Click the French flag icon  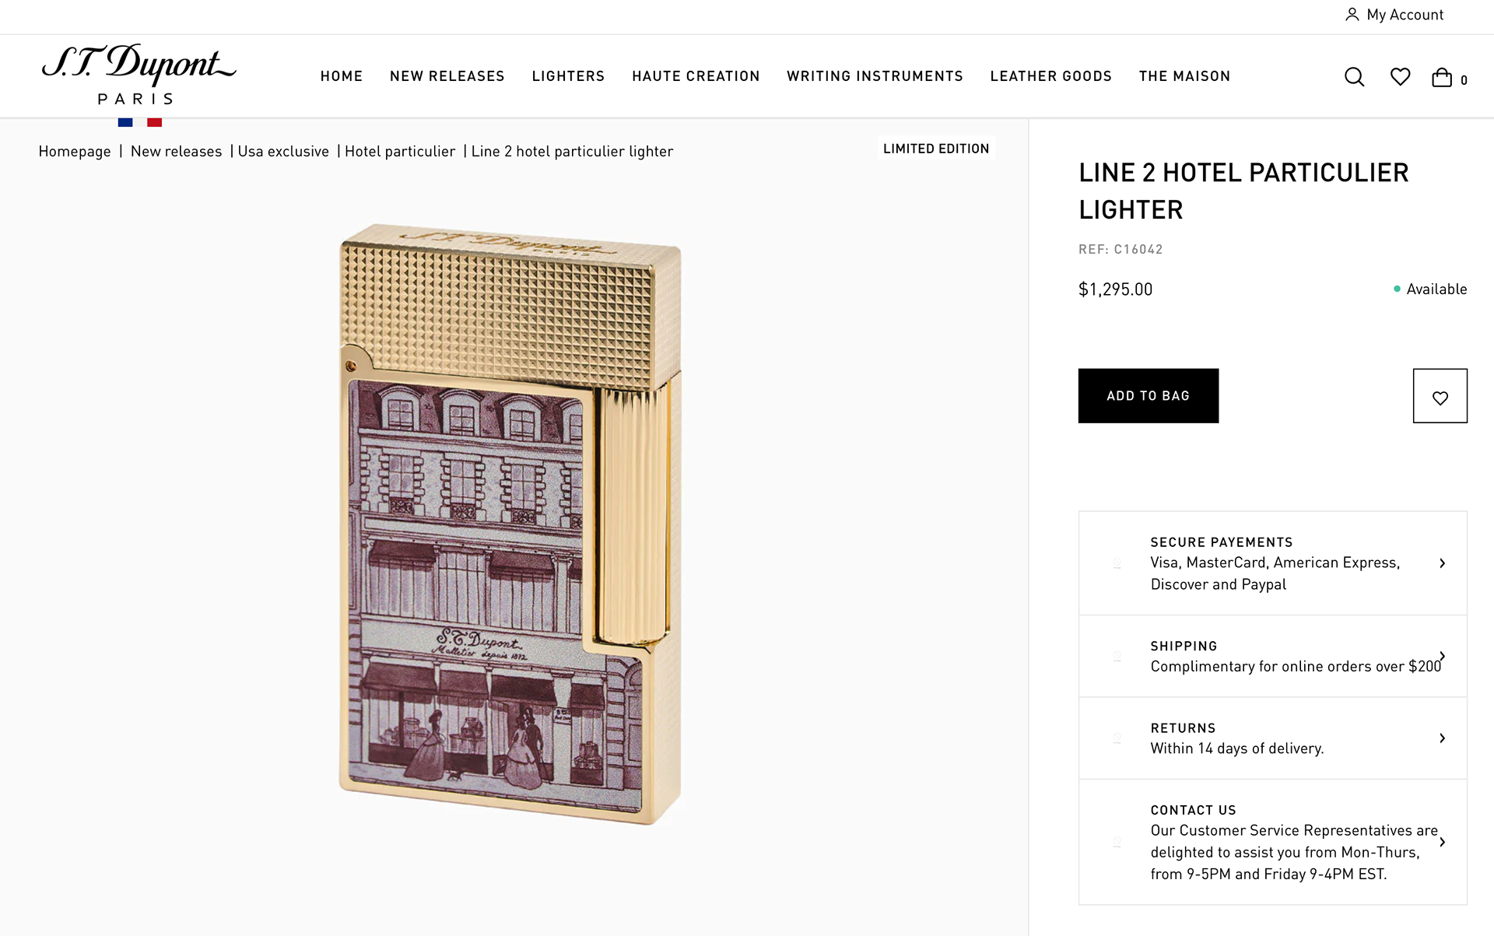tap(140, 122)
